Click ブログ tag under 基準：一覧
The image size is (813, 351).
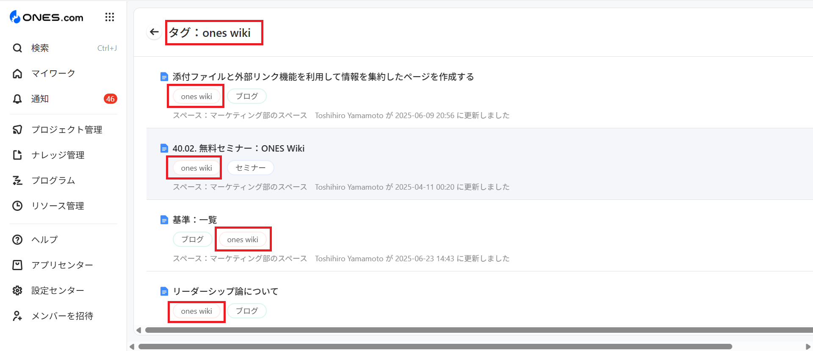(x=193, y=239)
